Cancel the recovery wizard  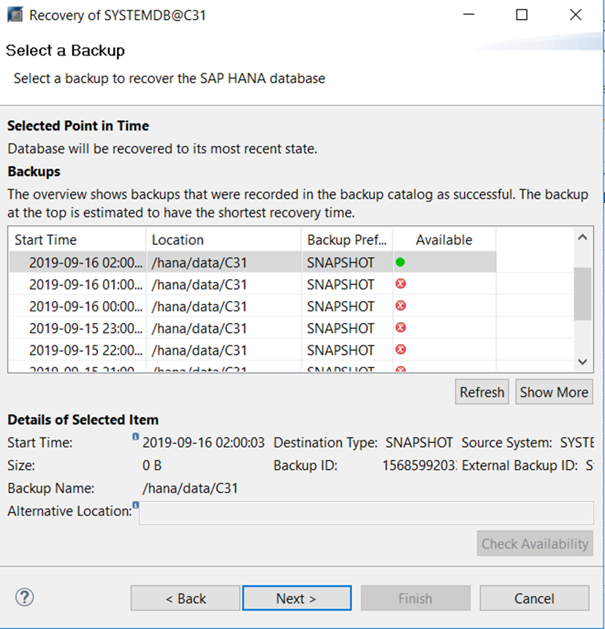pyautogui.click(x=534, y=598)
